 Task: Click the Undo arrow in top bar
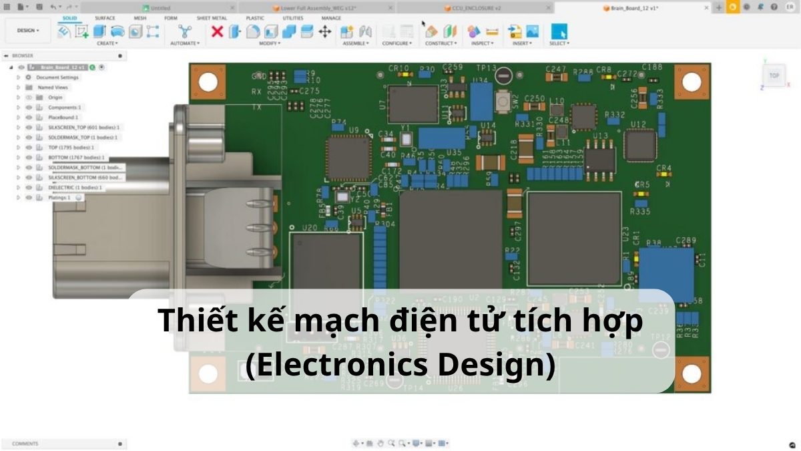coord(54,7)
